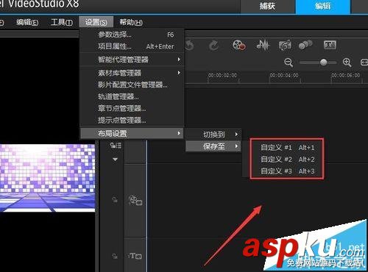
Task: Zoom in the timeline magnifier
Action: [347, 62]
